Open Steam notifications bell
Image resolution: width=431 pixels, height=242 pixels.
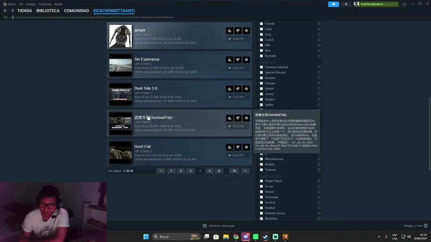click(x=346, y=4)
